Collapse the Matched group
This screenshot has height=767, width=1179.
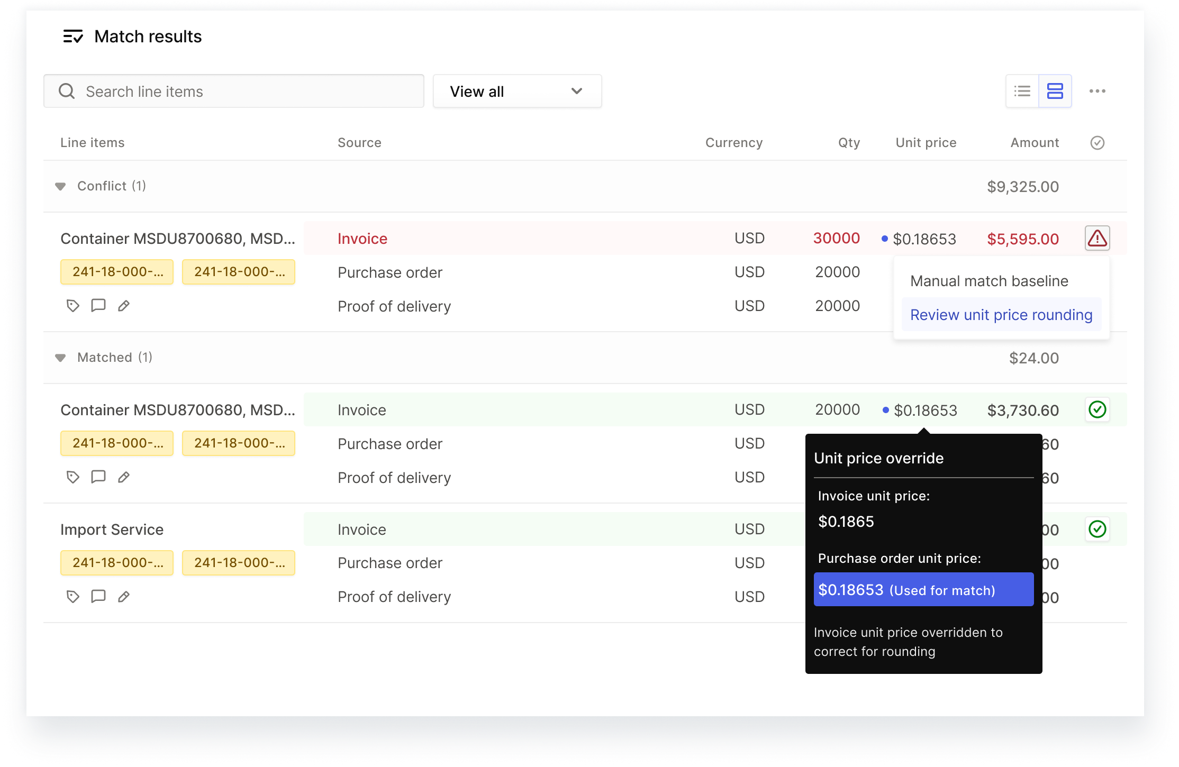(60, 358)
